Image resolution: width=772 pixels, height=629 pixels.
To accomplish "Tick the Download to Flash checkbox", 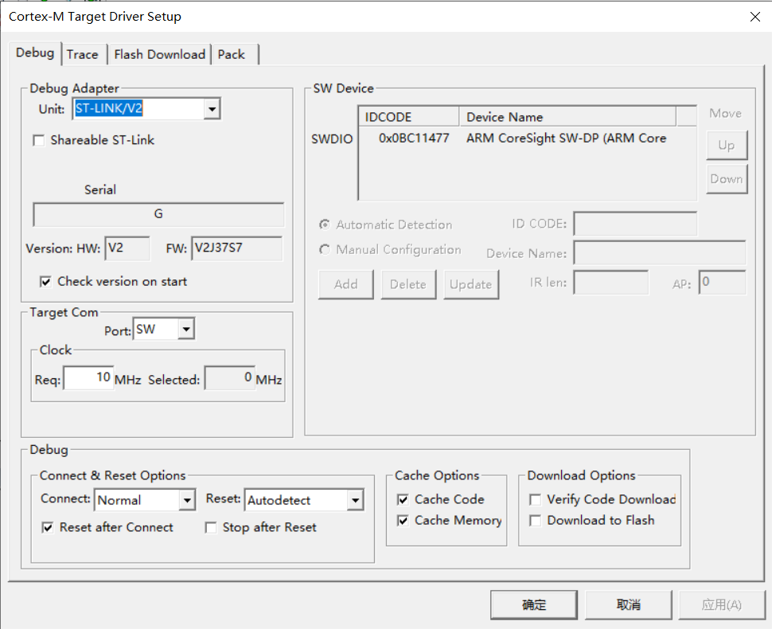I will [x=536, y=521].
